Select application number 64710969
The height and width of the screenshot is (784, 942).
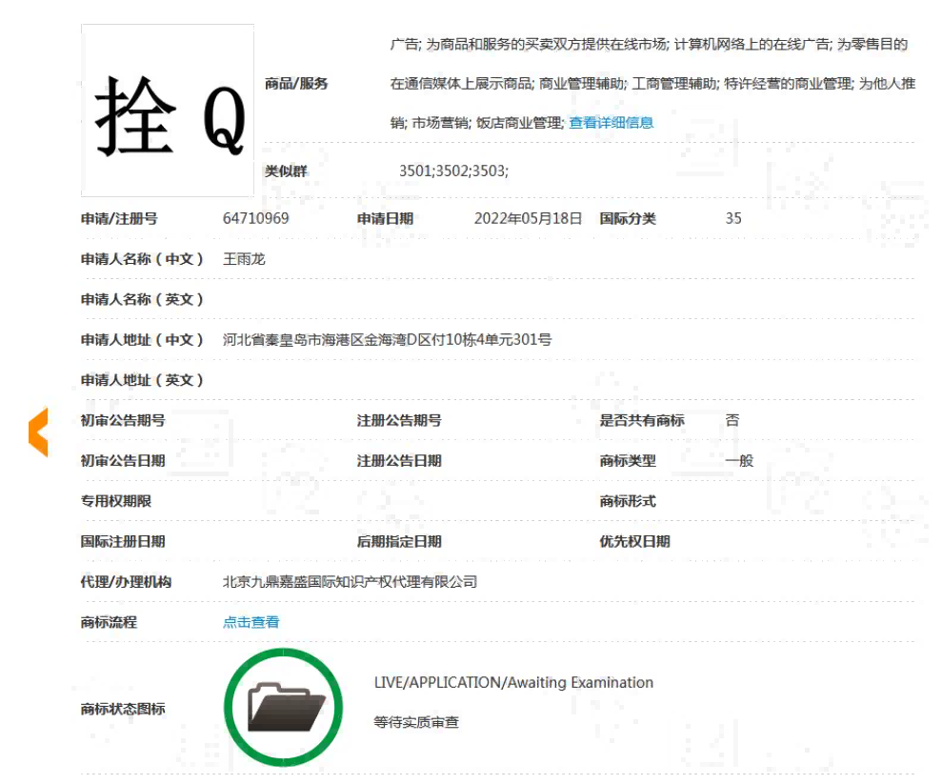click(x=256, y=218)
